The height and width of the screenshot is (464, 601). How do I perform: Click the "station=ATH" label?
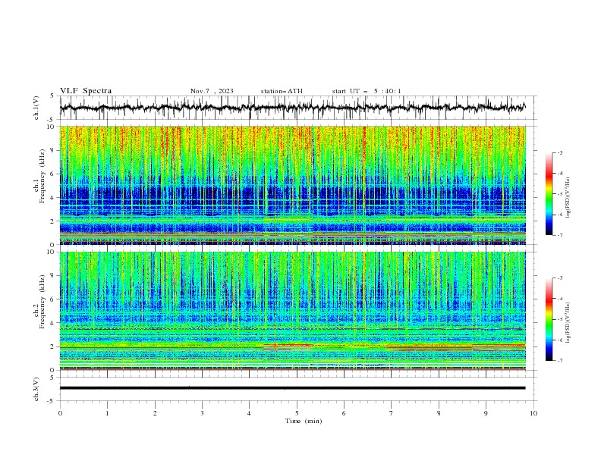tap(282, 91)
